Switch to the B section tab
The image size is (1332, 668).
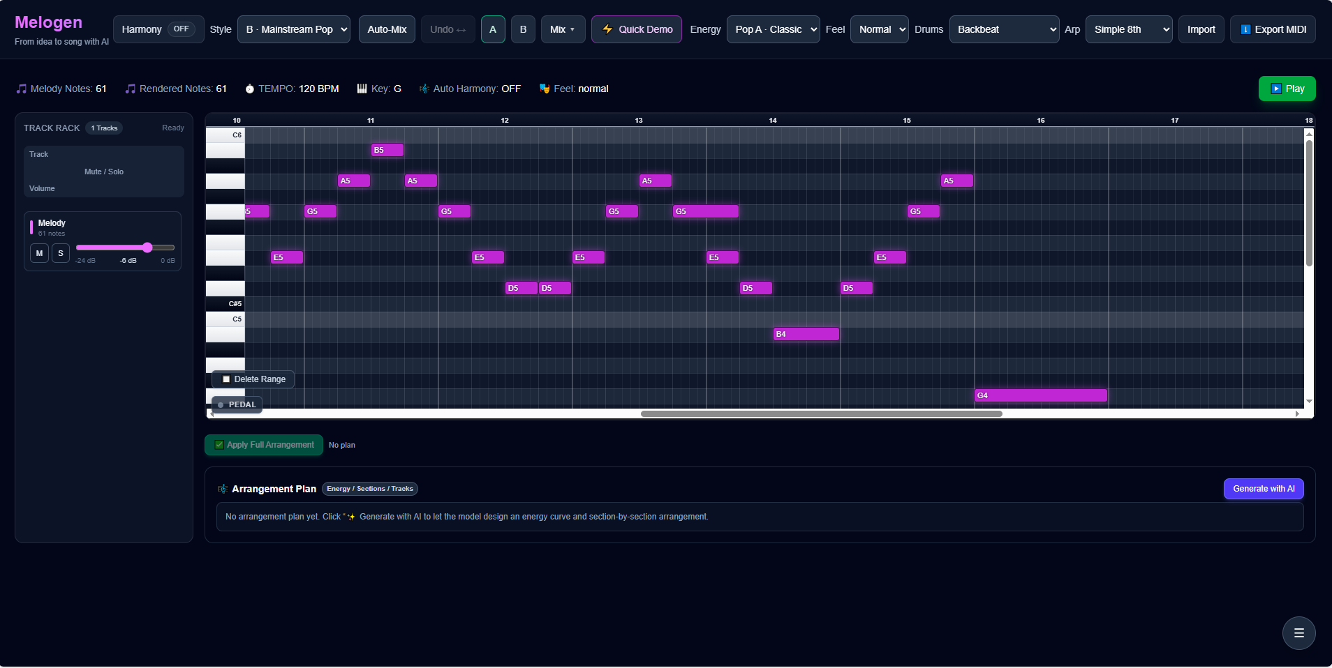click(522, 29)
